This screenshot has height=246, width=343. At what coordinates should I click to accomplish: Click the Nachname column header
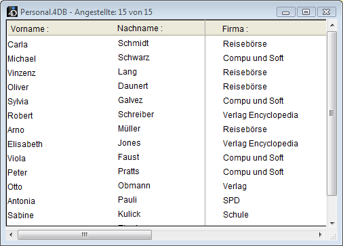tap(140, 28)
